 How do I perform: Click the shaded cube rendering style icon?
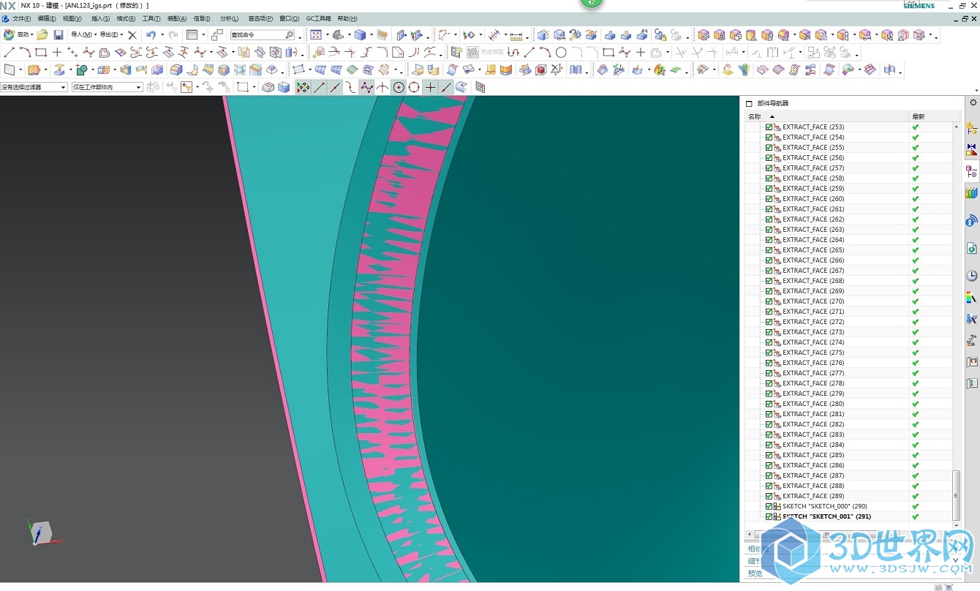(360, 34)
